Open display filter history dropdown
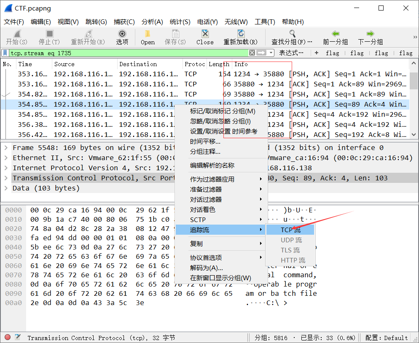This screenshot has height=343, width=419. pyautogui.click(x=271, y=53)
